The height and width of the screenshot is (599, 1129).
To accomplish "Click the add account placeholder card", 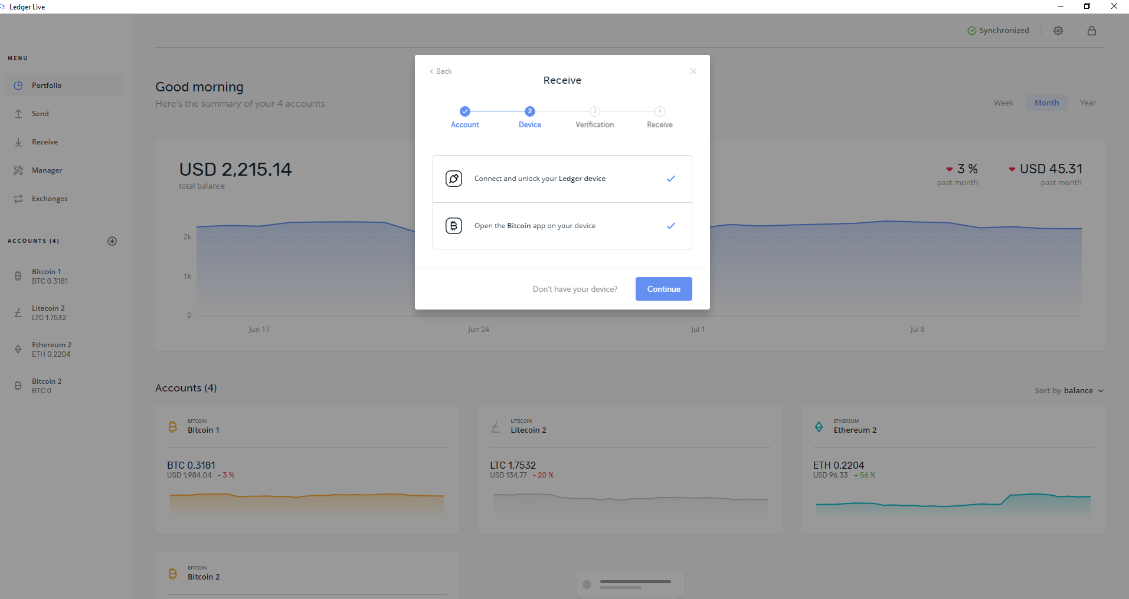I will pyautogui.click(x=630, y=576).
